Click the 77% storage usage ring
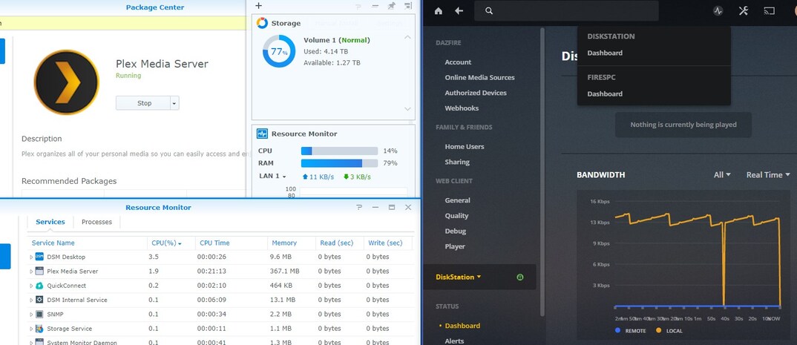 click(278, 51)
